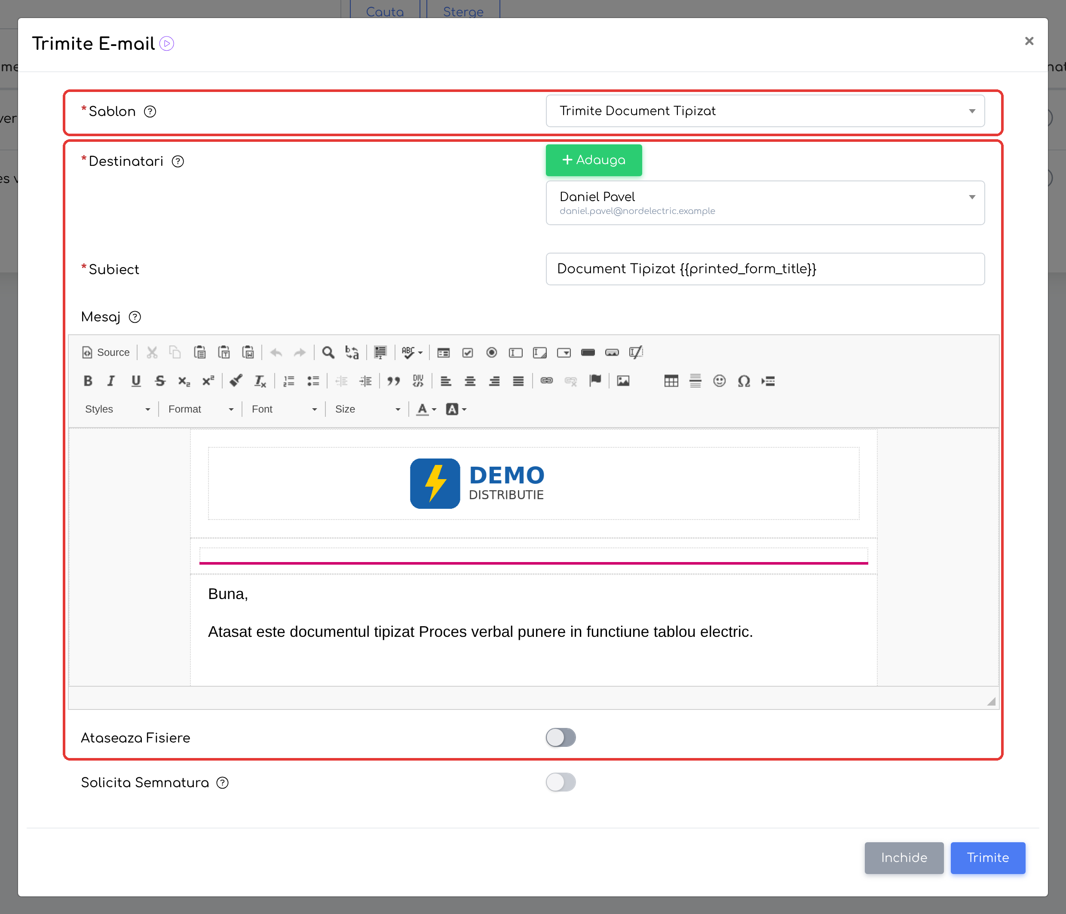The width and height of the screenshot is (1066, 914).
Task: Insert a checkbox form element
Action: point(468,352)
